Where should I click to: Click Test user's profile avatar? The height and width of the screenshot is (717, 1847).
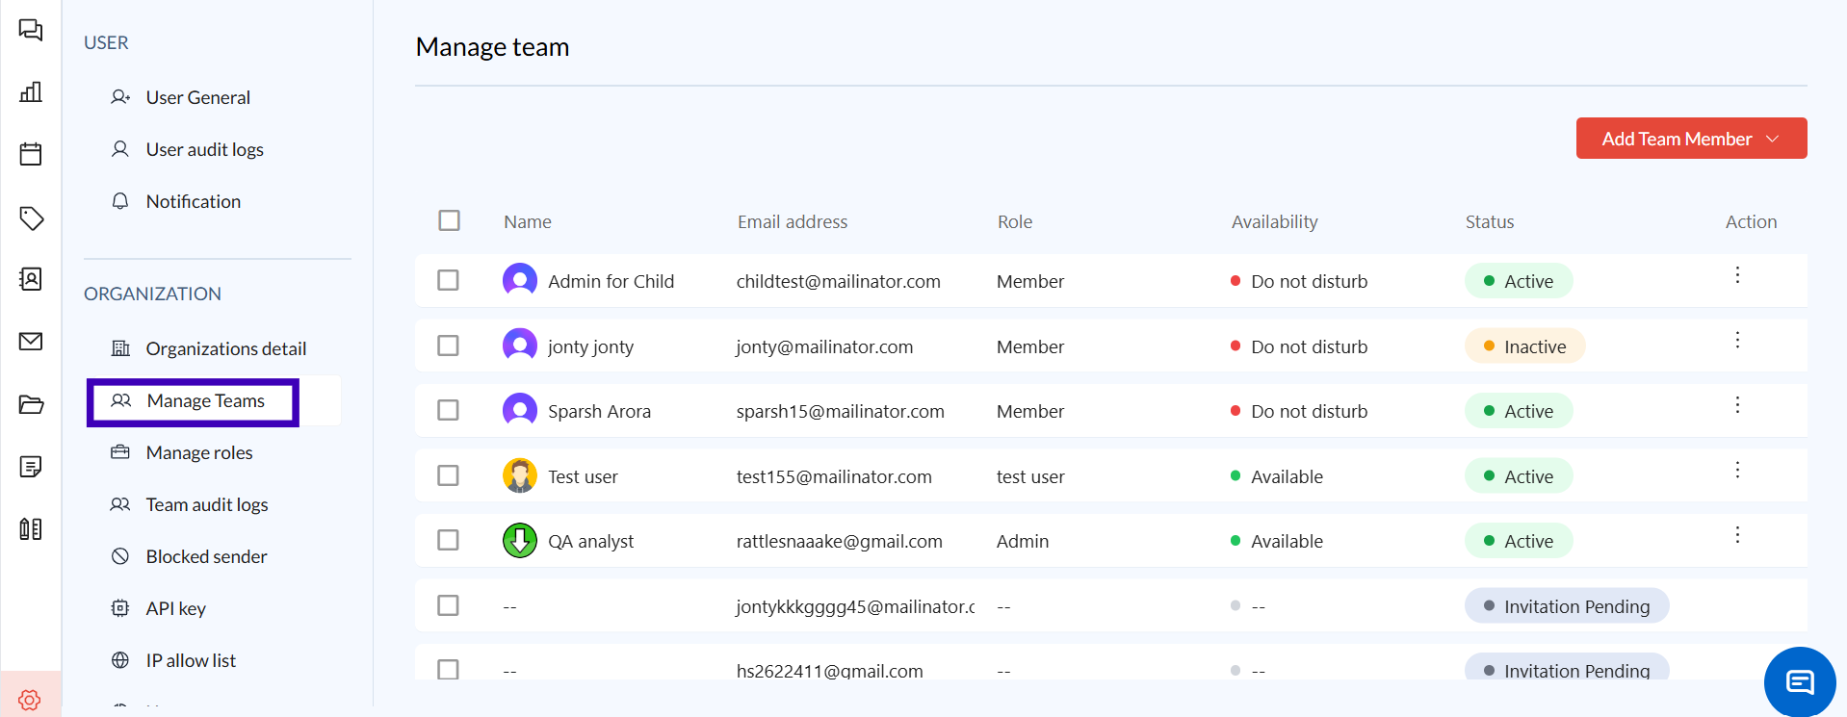point(520,475)
